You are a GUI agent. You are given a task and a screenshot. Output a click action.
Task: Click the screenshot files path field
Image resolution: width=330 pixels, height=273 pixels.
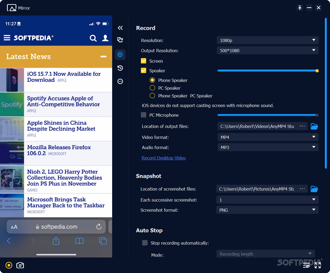[x=256, y=189]
